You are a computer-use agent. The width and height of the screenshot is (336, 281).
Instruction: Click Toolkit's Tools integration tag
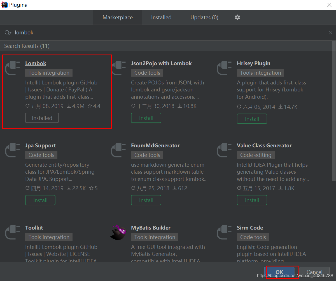[49, 237]
